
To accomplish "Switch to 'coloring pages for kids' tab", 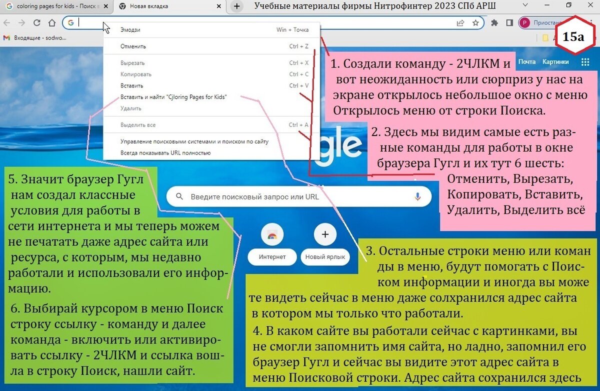I will tap(57, 6).
